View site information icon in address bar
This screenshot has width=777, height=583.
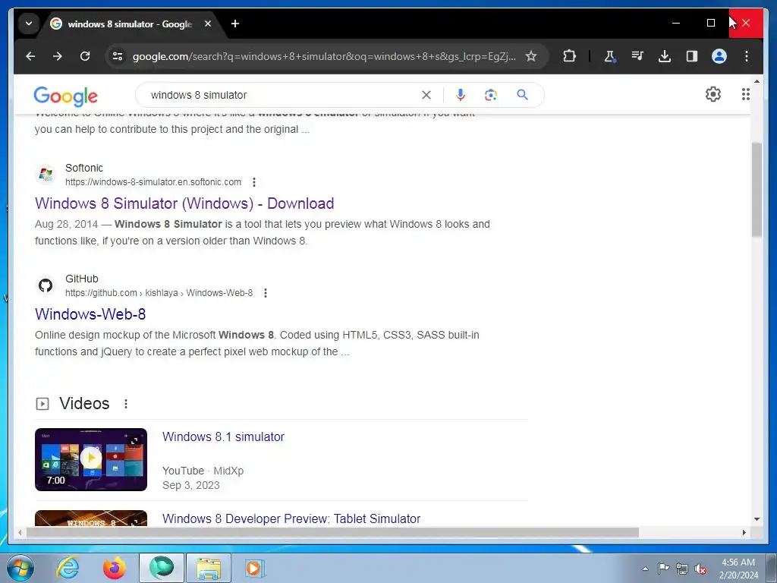(x=118, y=56)
